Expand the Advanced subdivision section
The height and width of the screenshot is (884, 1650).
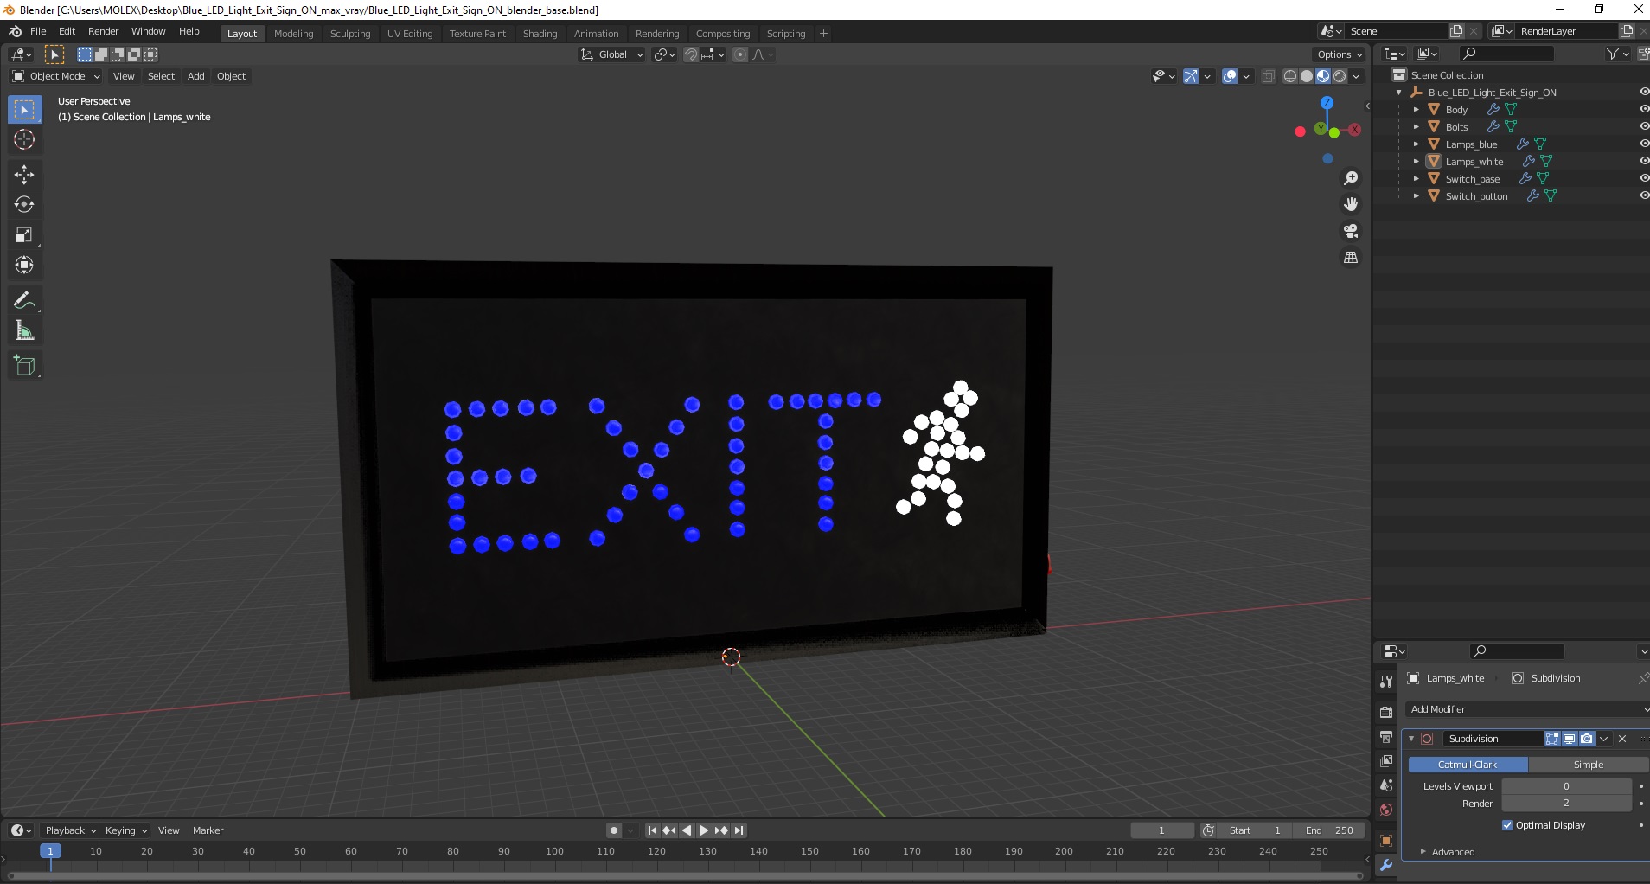(x=1453, y=852)
